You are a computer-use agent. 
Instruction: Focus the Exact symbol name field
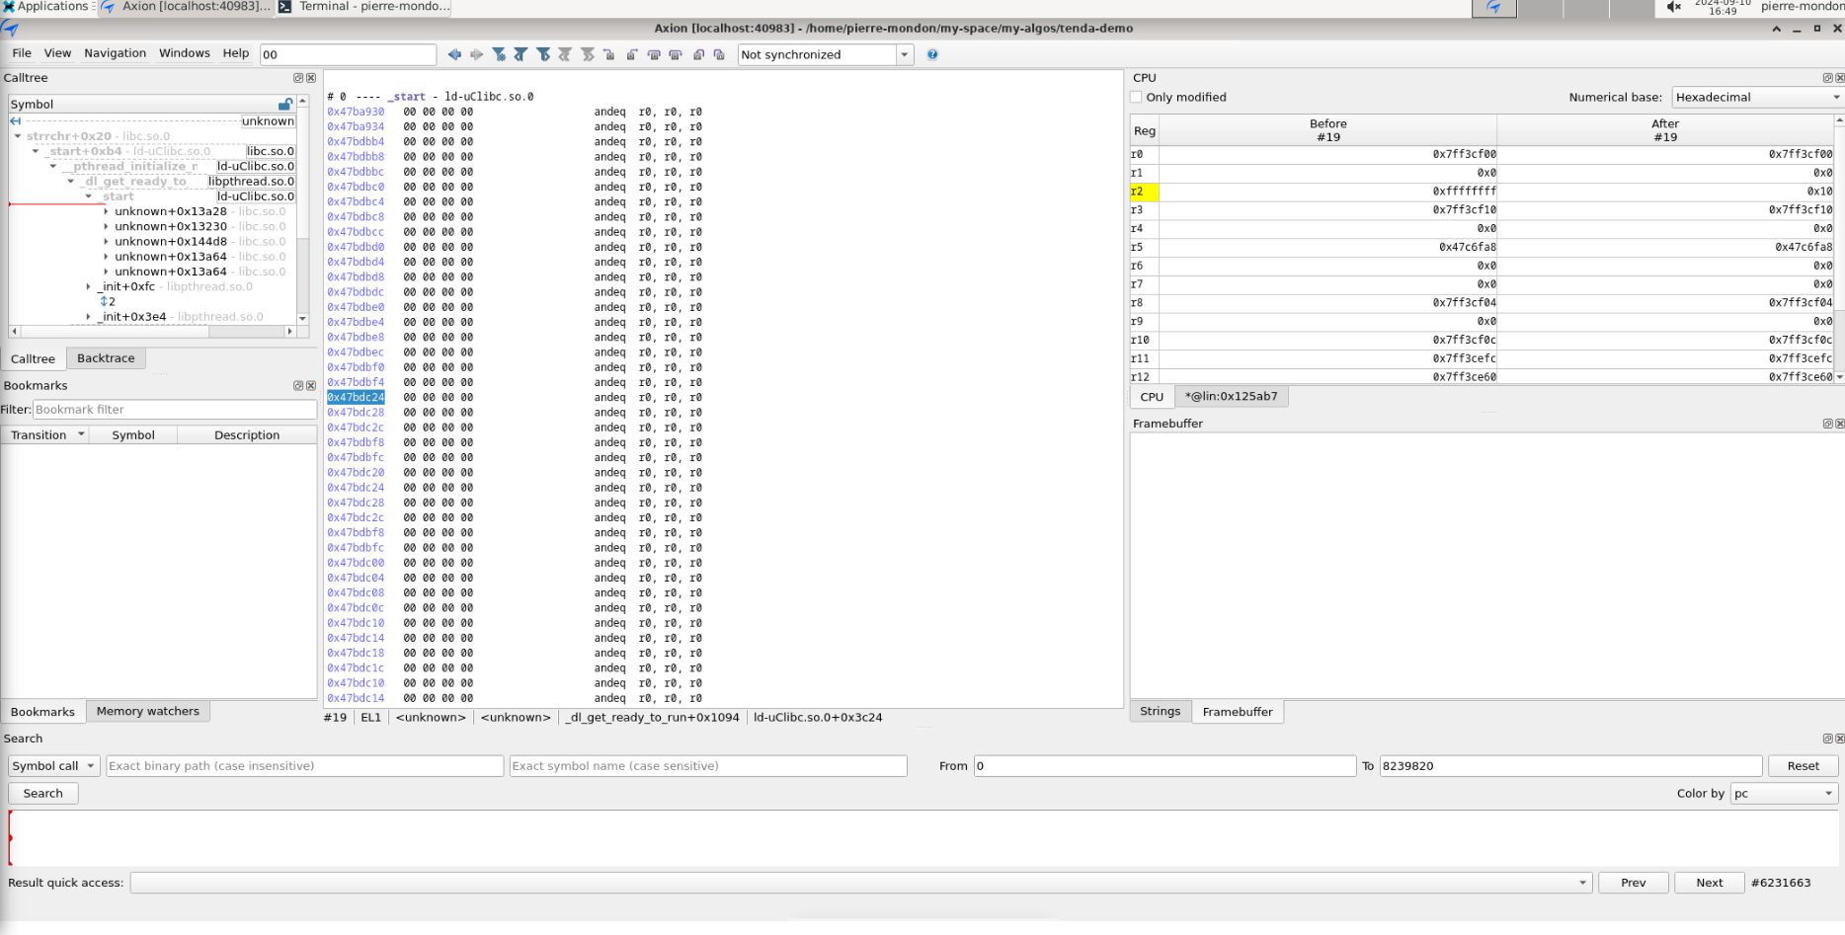pyautogui.click(x=708, y=766)
